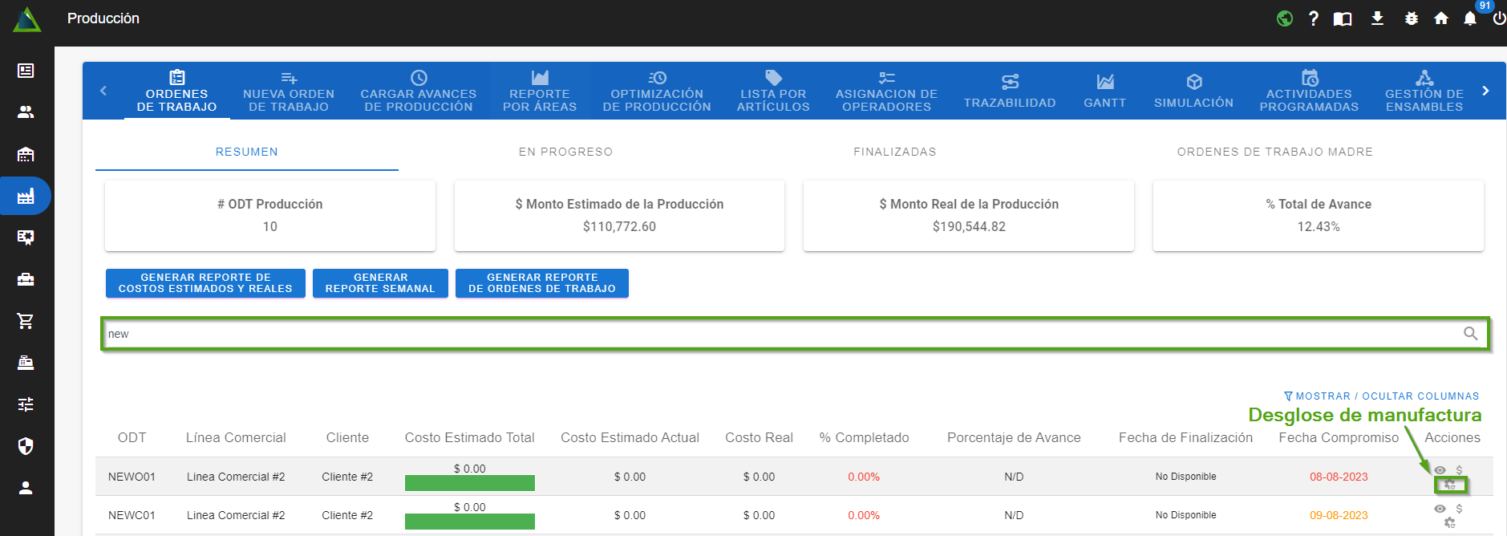This screenshot has height=536, width=1507.
Task: Click the green globe language icon
Action: (1285, 18)
